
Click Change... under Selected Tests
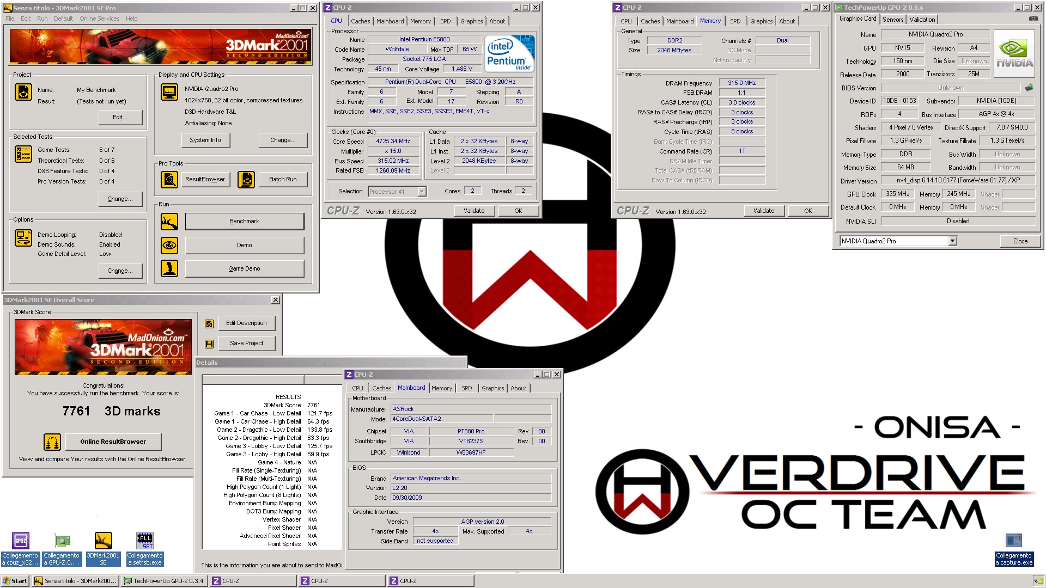[x=120, y=199]
